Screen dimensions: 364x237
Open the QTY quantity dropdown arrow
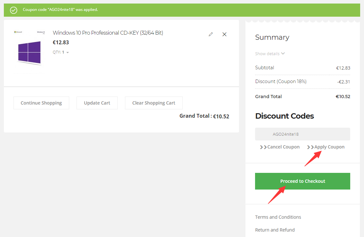68,53
